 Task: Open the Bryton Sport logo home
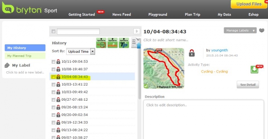tap(29, 8)
